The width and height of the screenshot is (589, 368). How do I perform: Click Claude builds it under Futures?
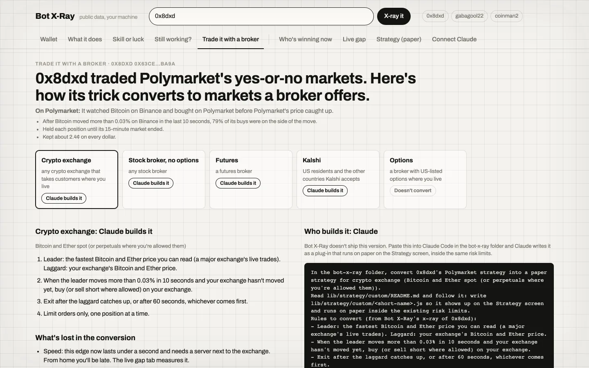pyautogui.click(x=238, y=183)
